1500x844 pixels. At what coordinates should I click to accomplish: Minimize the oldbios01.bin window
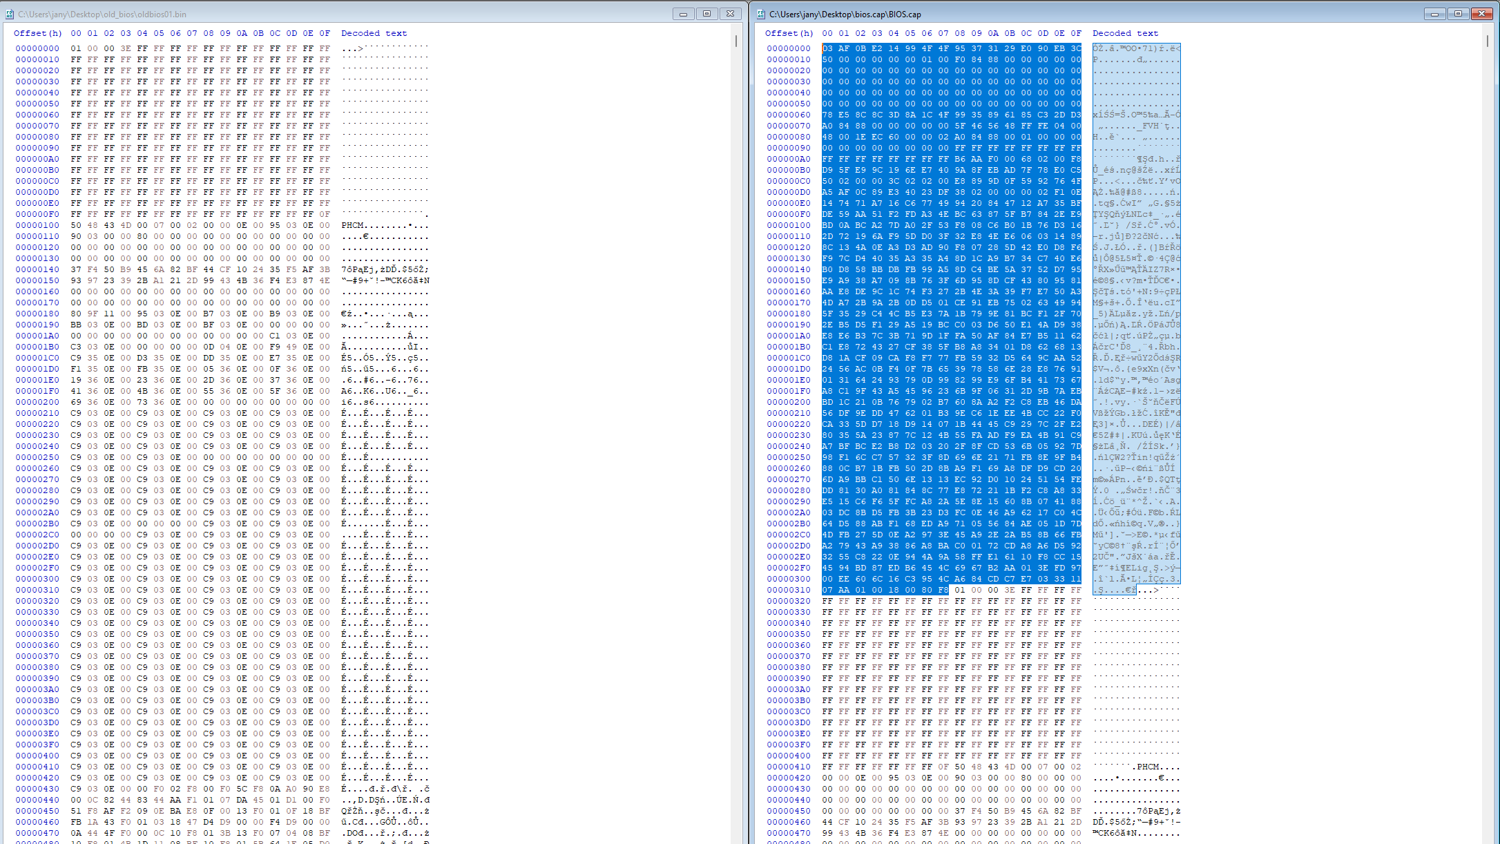click(683, 14)
